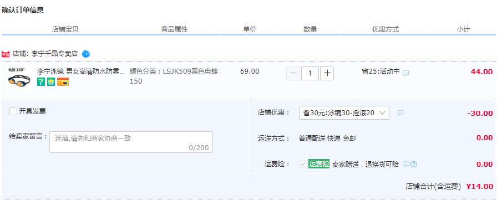Click the 运送方式 label
This screenshot has width=497, height=200.
pyautogui.click(x=274, y=139)
